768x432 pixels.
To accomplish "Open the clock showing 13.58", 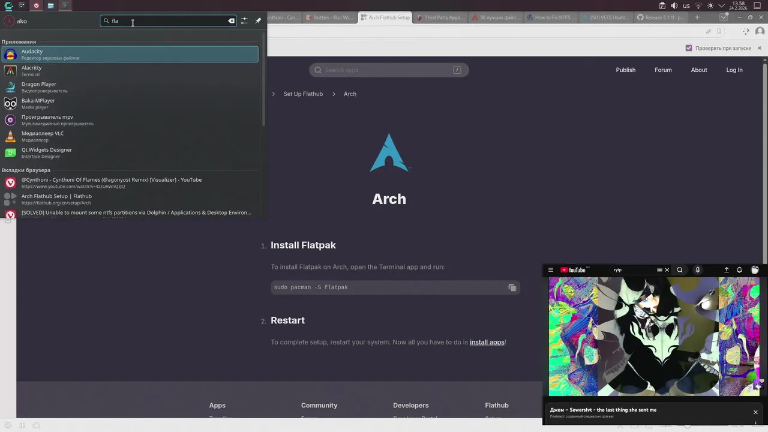I will point(738,5).
